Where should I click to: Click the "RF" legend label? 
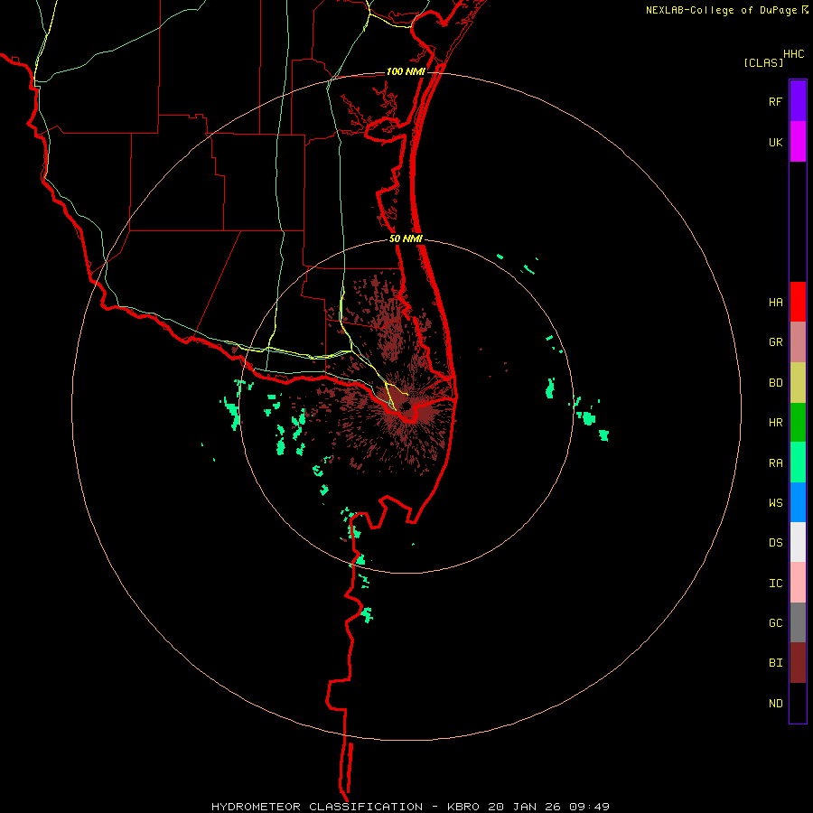(x=775, y=102)
